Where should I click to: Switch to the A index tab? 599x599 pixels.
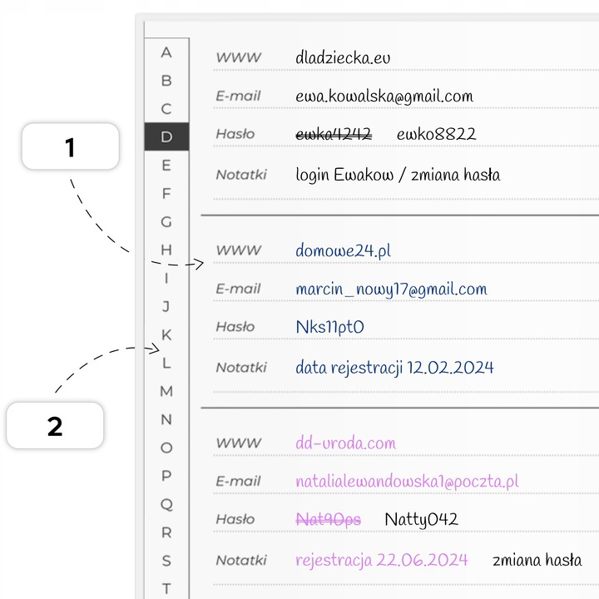tap(166, 52)
